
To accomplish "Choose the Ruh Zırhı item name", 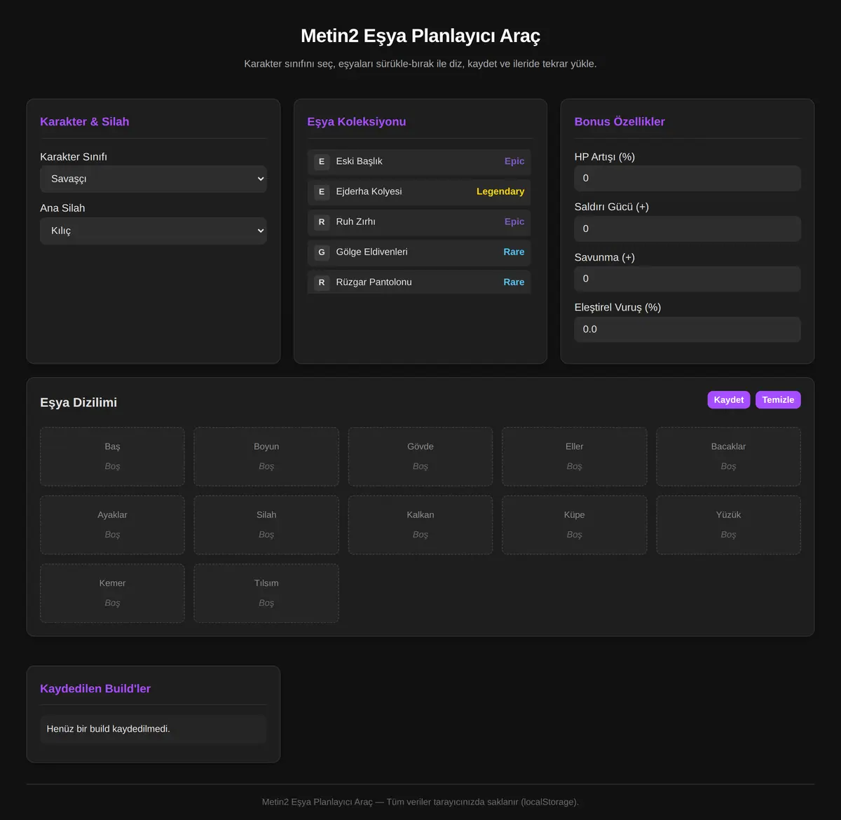I will [x=355, y=221].
